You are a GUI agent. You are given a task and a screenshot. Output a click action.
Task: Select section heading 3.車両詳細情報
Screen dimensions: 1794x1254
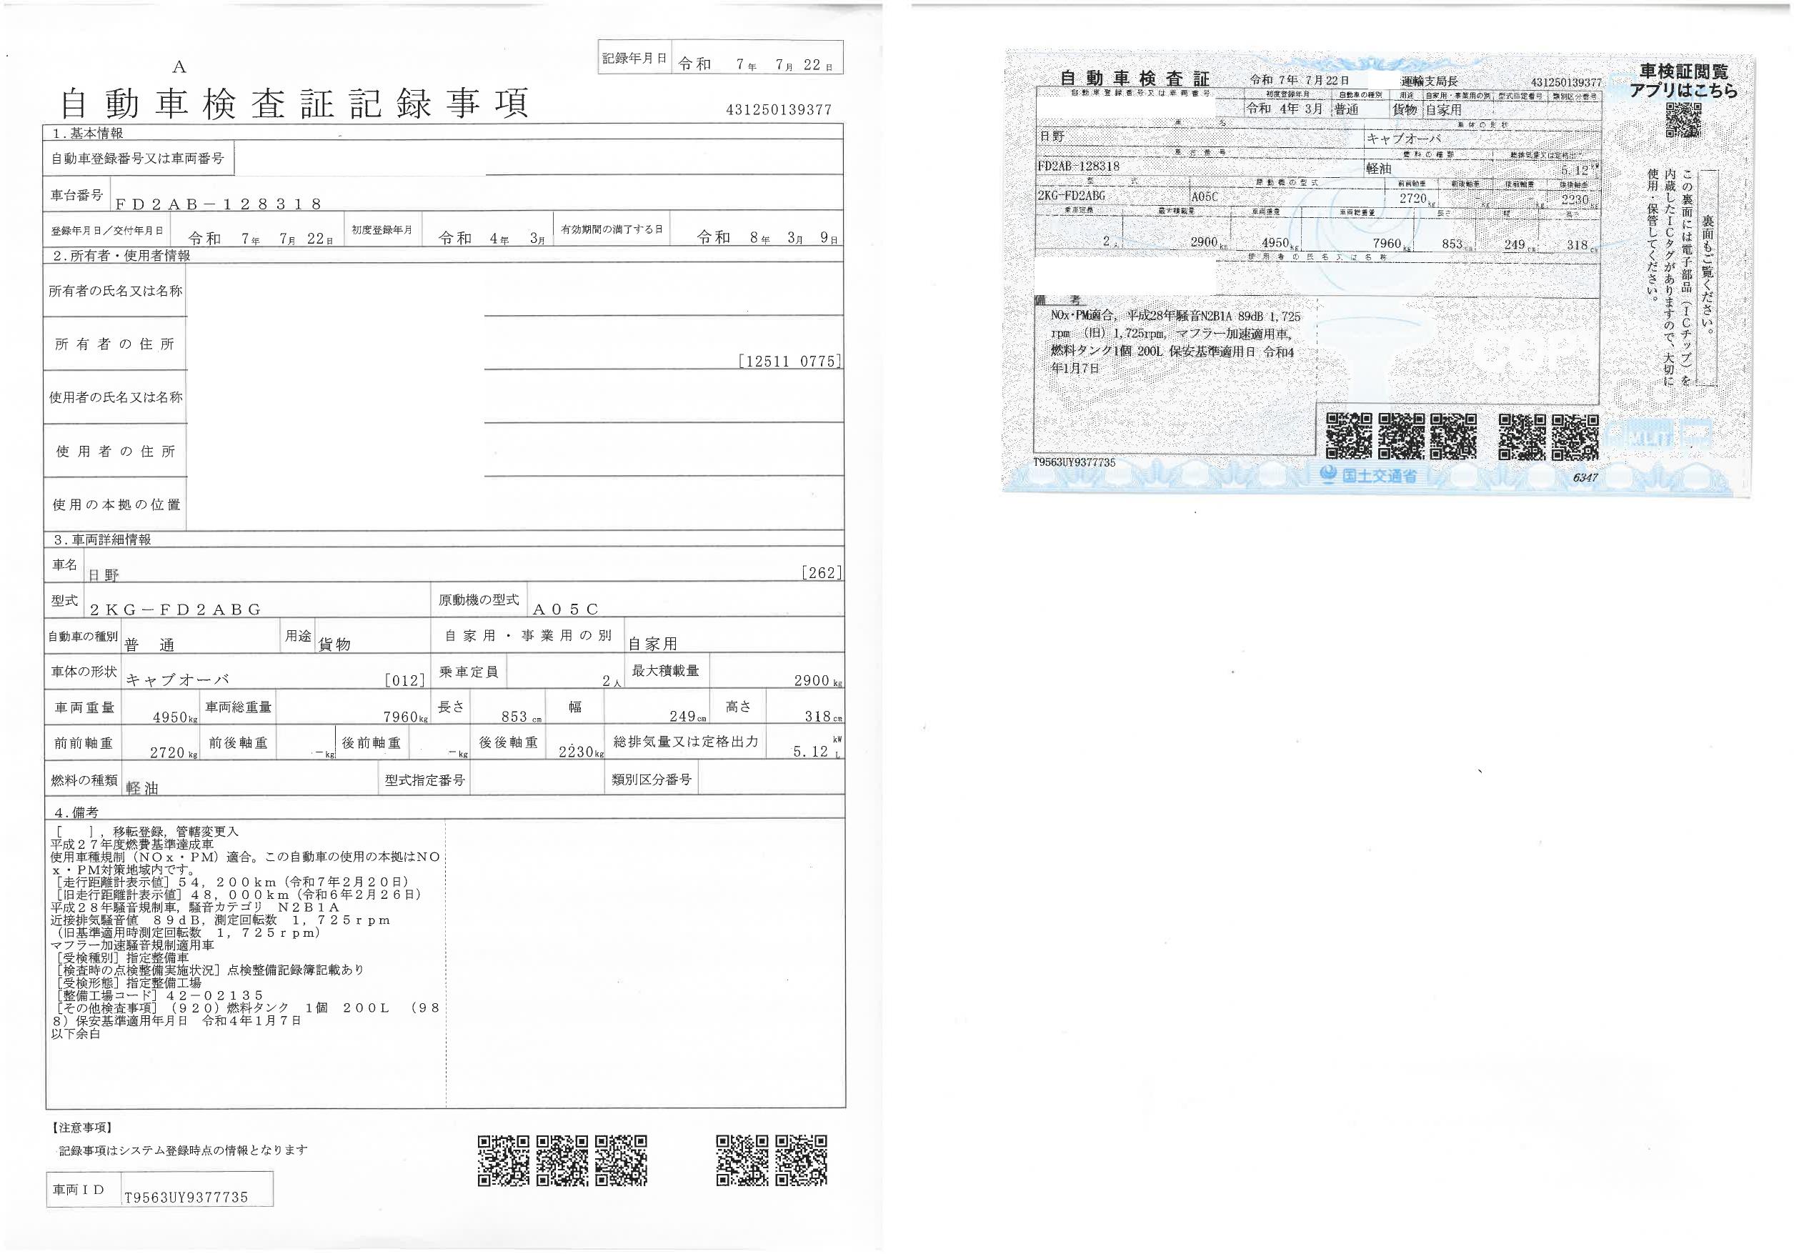click(101, 539)
